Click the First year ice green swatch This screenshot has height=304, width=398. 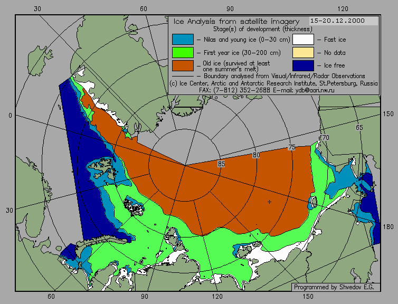tap(183, 53)
